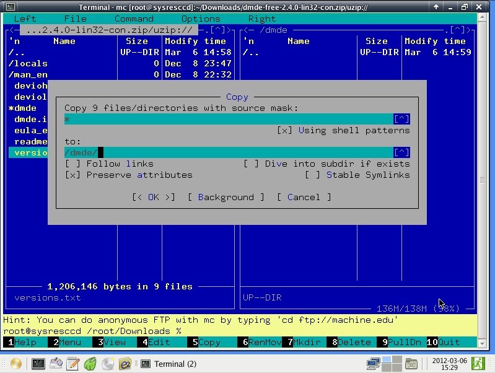Click the Background button in Copy dialog

[x=226, y=198]
